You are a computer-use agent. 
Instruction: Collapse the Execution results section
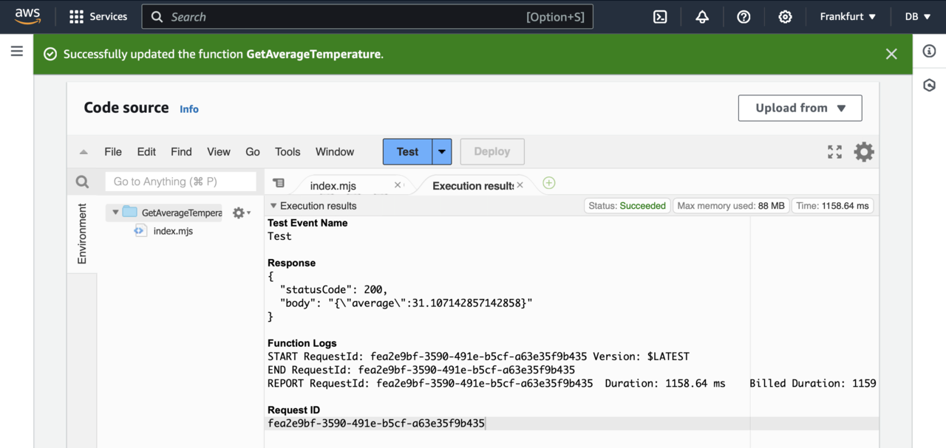click(273, 206)
